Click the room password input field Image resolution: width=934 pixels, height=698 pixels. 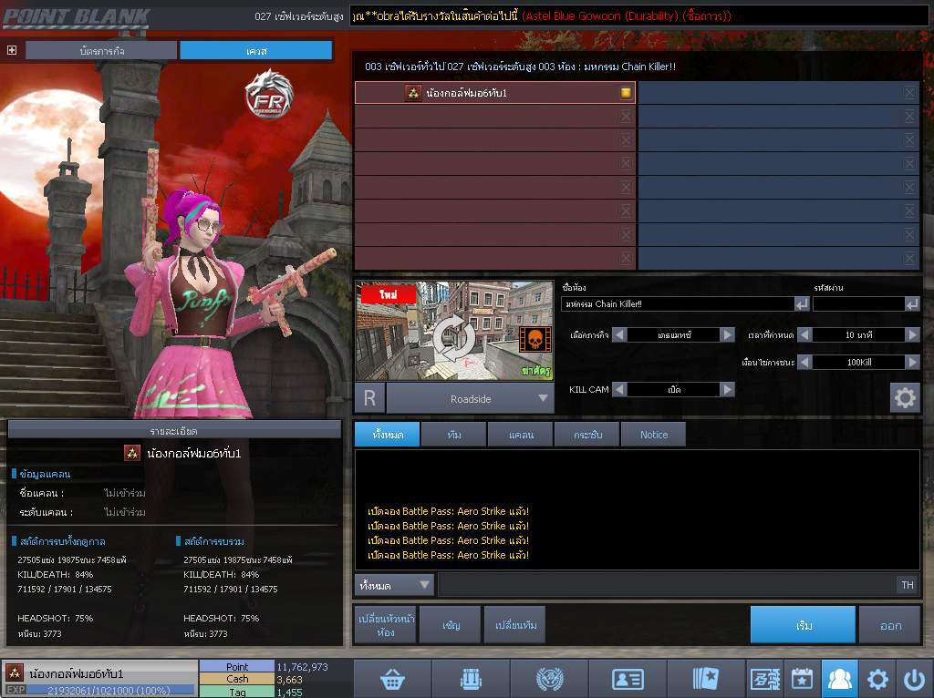pos(857,303)
